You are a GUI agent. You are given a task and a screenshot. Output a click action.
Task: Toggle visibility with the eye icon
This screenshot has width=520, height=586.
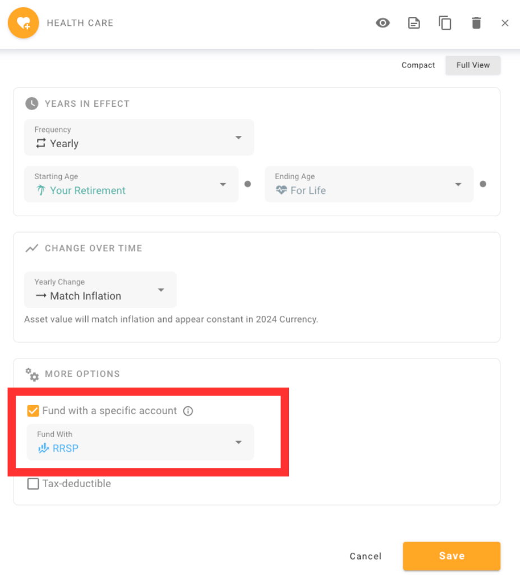pos(383,23)
